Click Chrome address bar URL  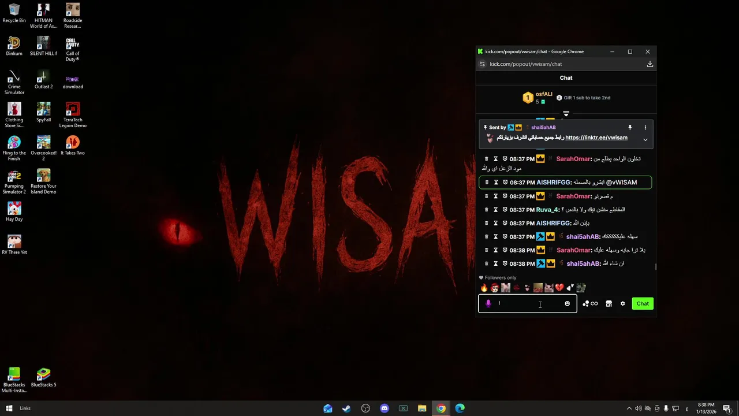click(x=526, y=64)
